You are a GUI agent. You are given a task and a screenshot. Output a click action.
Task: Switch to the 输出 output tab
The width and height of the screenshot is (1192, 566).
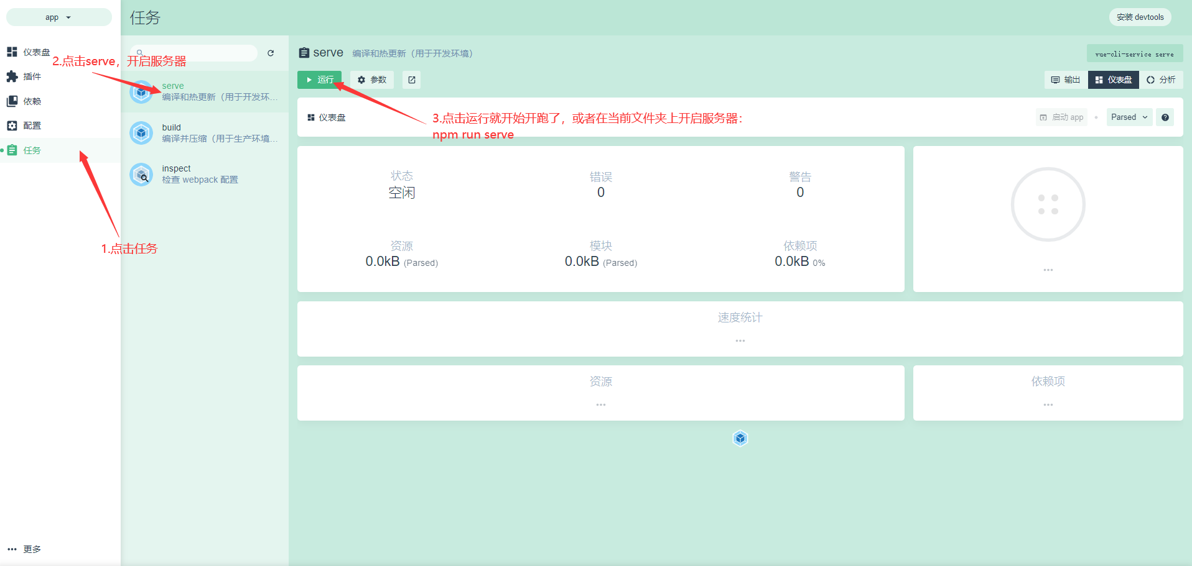click(1066, 80)
